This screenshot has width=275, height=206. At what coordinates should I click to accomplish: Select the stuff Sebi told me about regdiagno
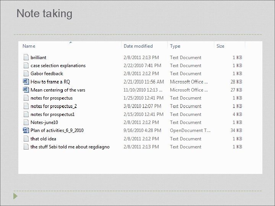(70, 147)
